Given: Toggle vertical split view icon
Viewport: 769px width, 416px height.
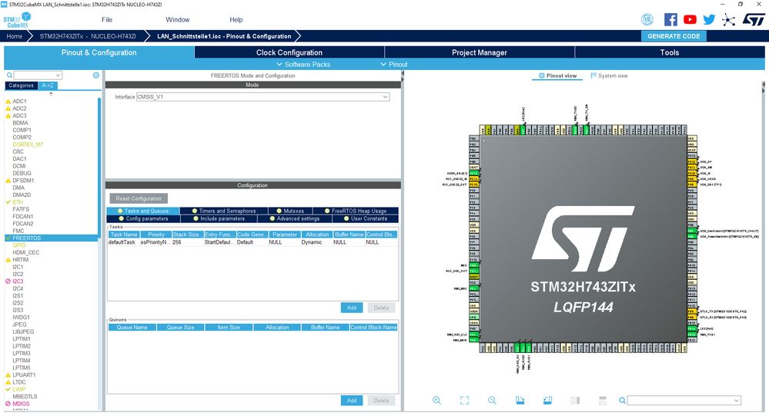Looking at the screenshot, I should point(575,401).
